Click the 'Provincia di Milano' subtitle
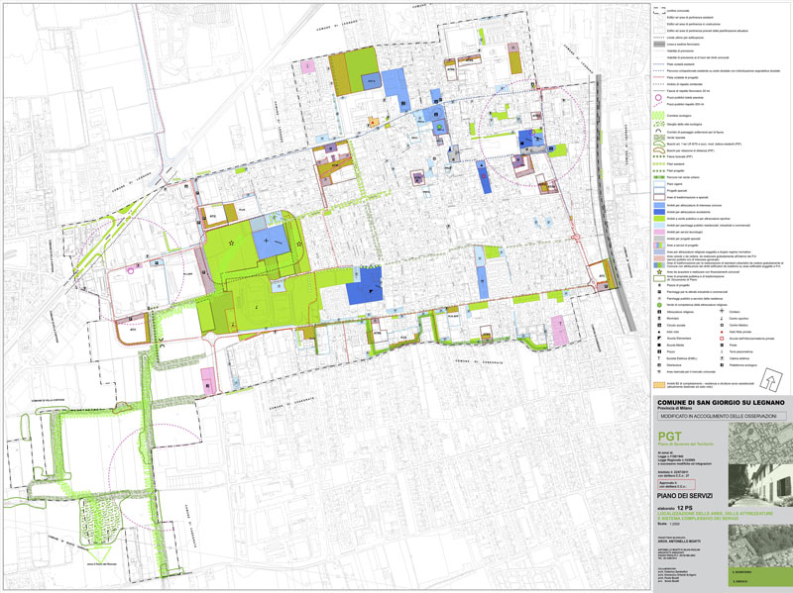The width and height of the screenshot is (793, 593). (675, 408)
